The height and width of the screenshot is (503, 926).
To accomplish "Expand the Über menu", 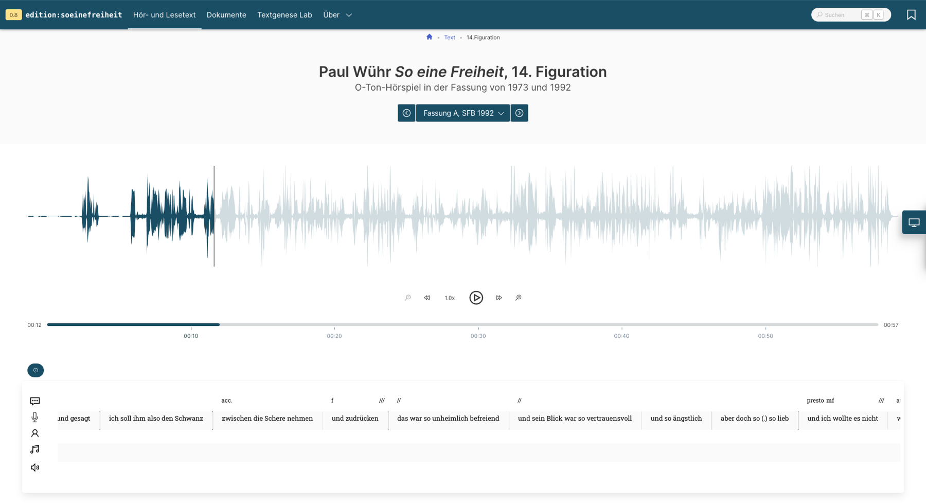I will [337, 15].
